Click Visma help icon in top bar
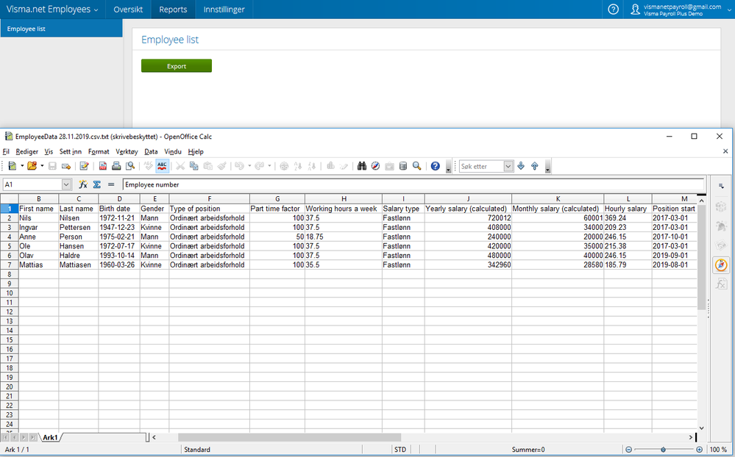 [x=614, y=10]
